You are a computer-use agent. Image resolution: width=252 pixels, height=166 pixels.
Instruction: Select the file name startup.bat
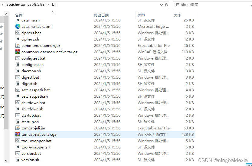[x=31, y=116]
